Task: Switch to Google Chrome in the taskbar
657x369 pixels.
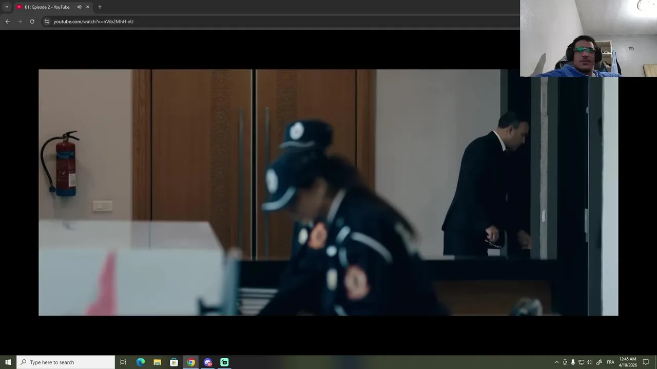Action: (x=191, y=362)
